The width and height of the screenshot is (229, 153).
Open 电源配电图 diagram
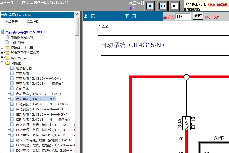[x=24, y=68]
